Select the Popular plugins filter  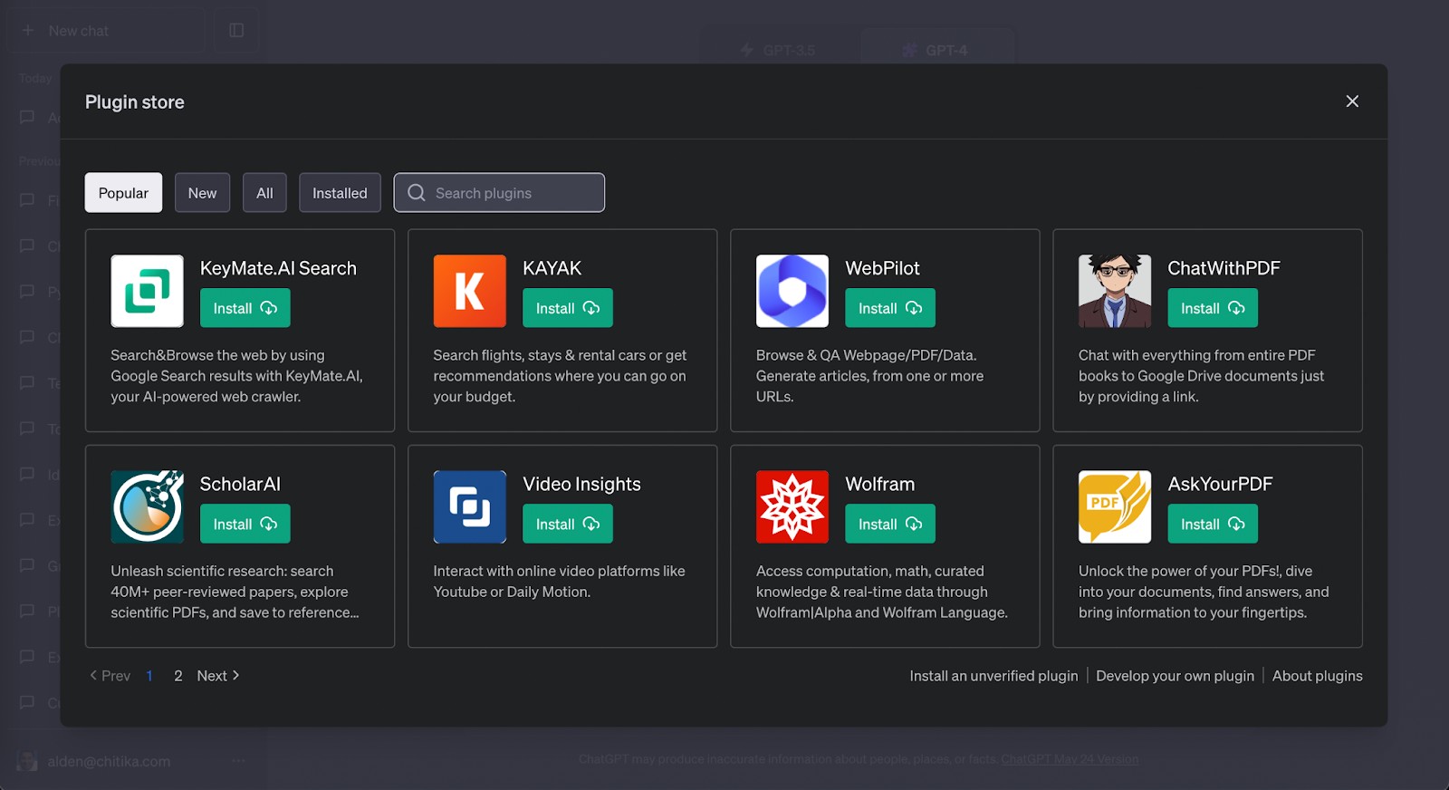point(123,193)
